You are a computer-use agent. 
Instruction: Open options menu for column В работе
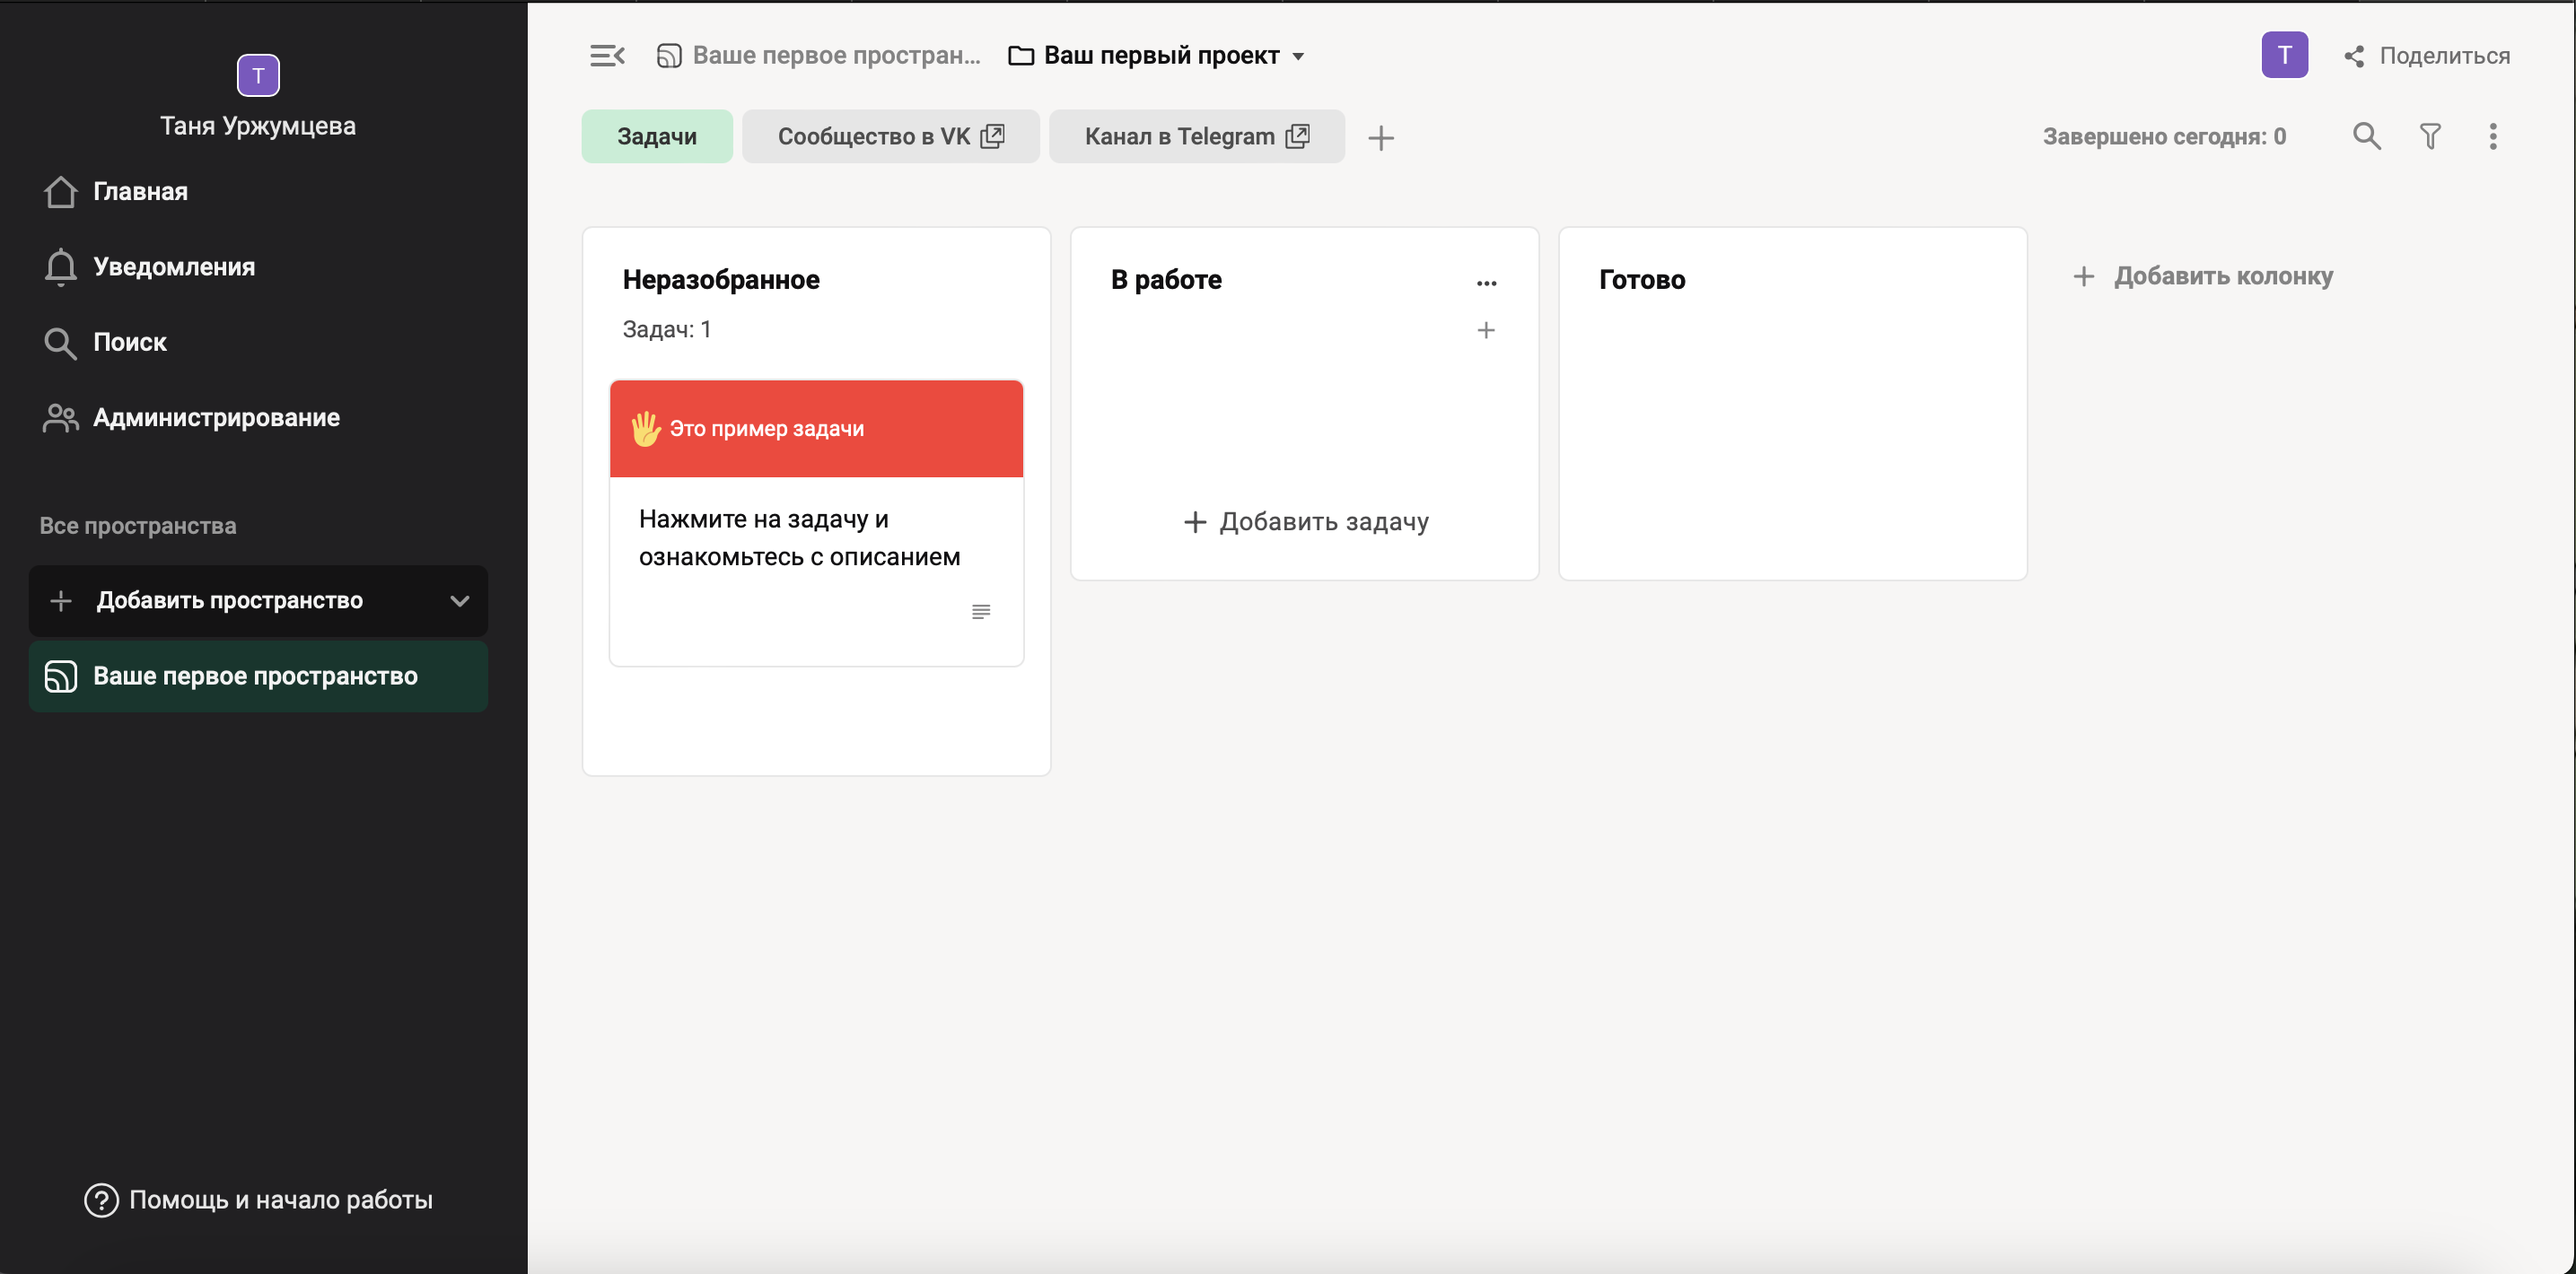tap(1487, 283)
